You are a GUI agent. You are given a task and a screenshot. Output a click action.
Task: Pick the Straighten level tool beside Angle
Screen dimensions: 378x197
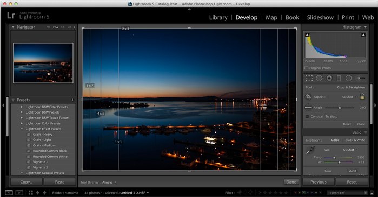(308, 107)
